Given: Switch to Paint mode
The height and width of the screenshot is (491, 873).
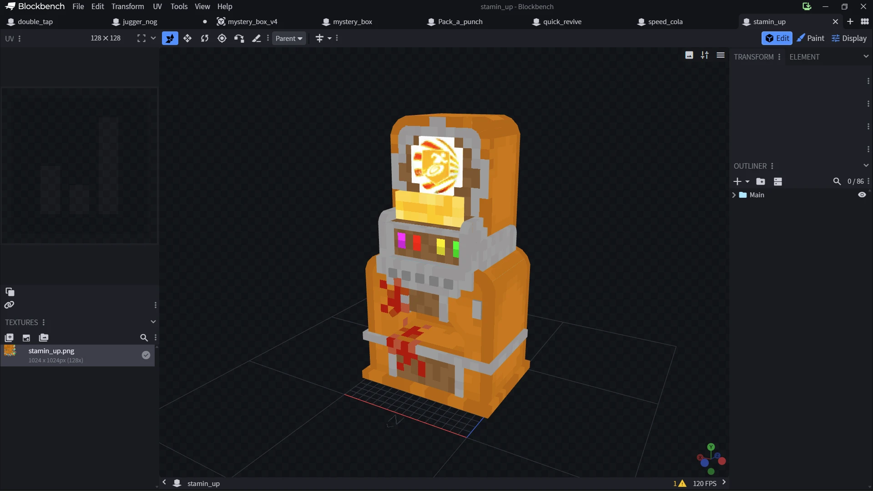Looking at the screenshot, I should point(810,39).
